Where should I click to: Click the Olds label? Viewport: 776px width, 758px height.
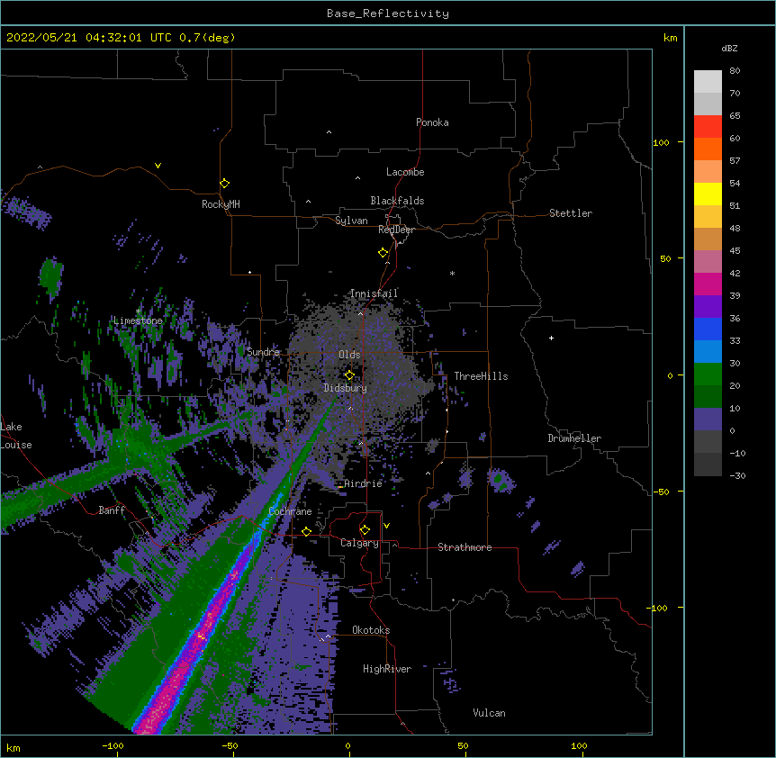pos(349,355)
